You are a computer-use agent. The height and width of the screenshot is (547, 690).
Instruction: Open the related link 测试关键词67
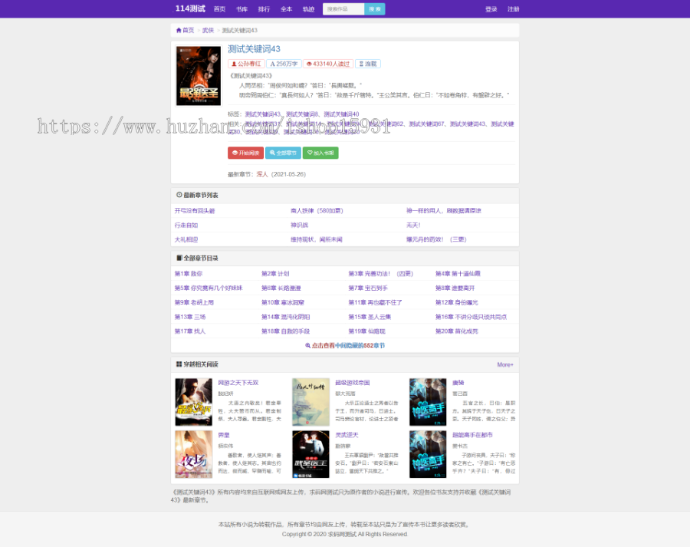pos(426,124)
